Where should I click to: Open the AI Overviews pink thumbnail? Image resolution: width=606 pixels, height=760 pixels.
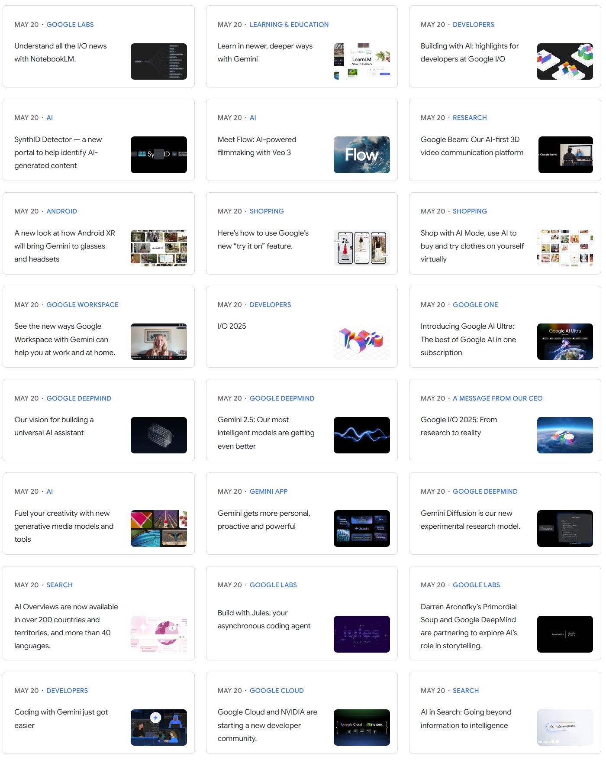point(159,634)
